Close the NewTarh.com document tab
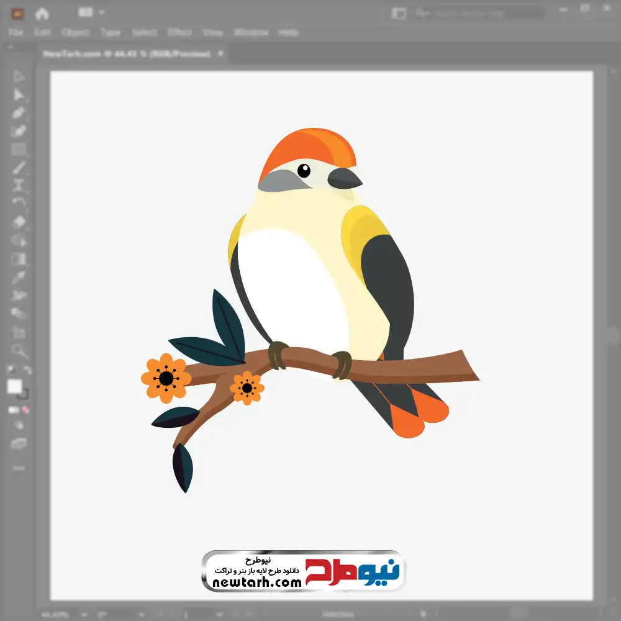 [222, 54]
